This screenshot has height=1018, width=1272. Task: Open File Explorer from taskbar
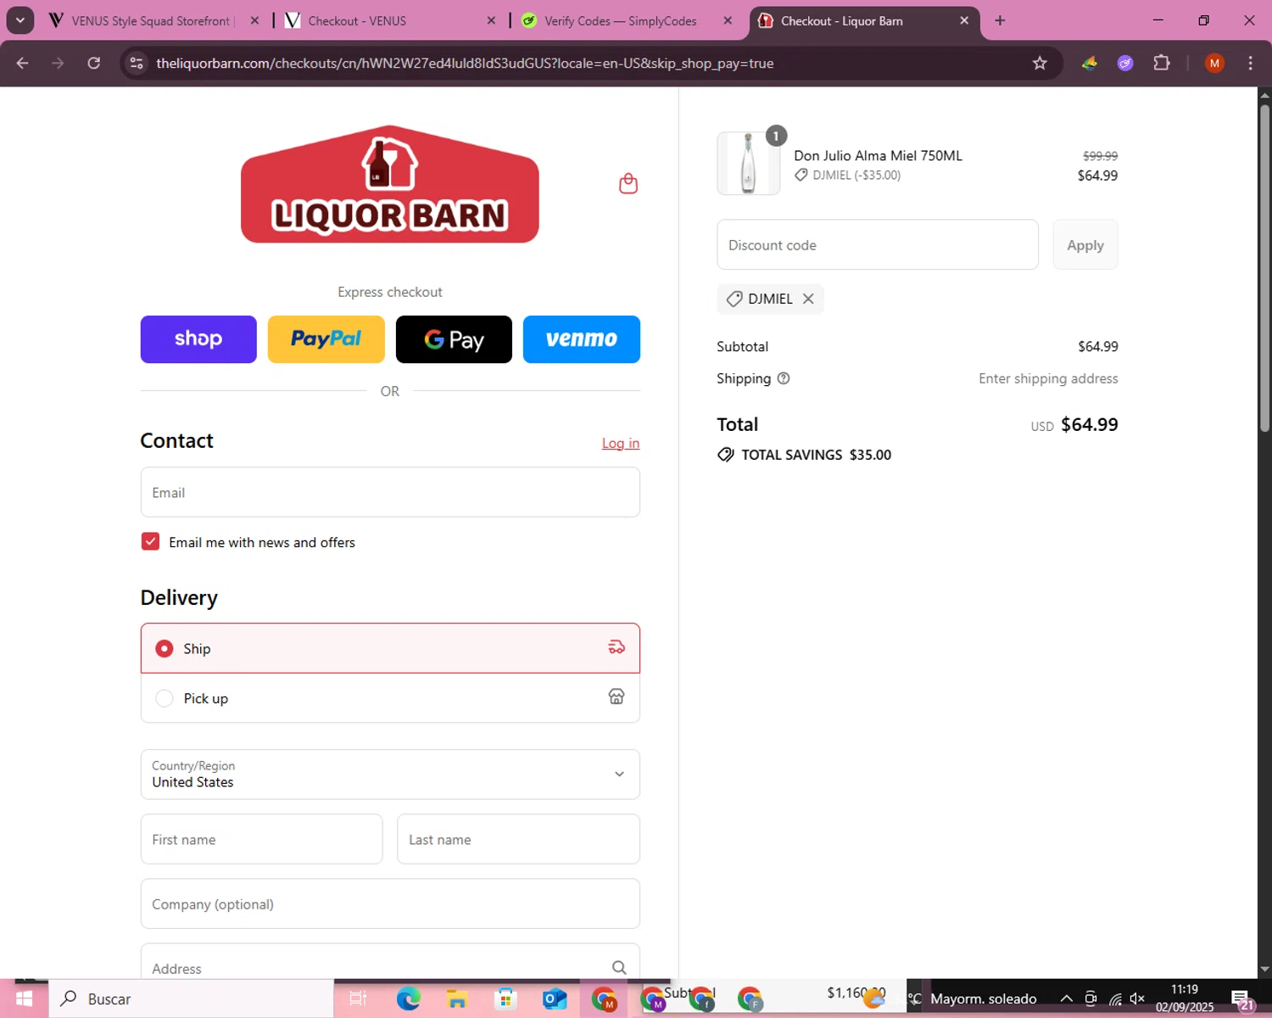click(457, 998)
